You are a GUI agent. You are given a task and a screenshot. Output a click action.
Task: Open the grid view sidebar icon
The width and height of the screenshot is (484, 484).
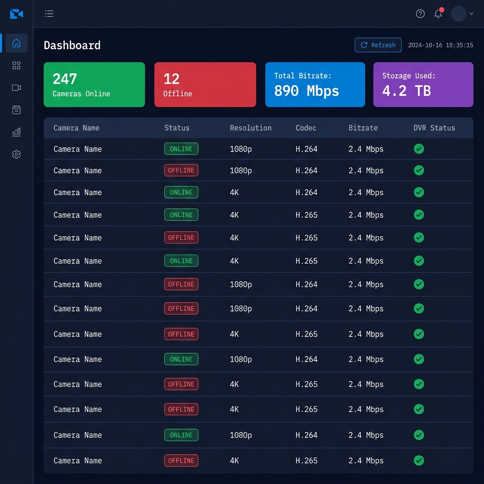click(17, 65)
